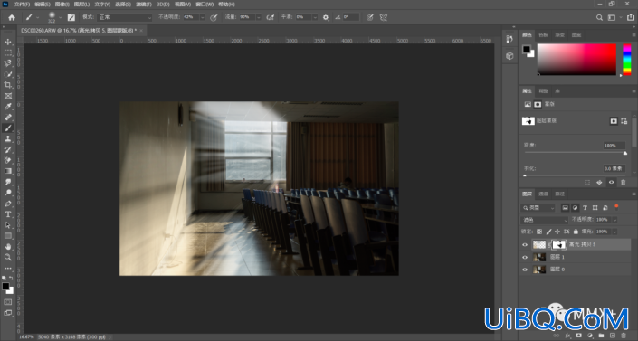The height and width of the screenshot is (341, 638).
Task: Delete layer using Layers panel trash icon
Action: [624, 336]
